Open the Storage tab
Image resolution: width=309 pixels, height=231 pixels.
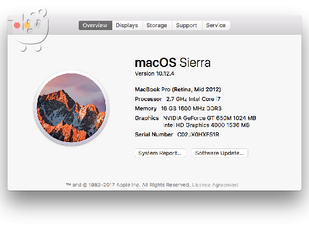point(157,25)
